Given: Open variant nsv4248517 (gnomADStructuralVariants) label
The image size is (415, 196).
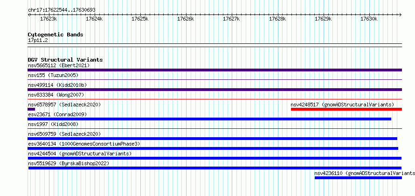Looking at the screenshot, I should coord(342,105).
